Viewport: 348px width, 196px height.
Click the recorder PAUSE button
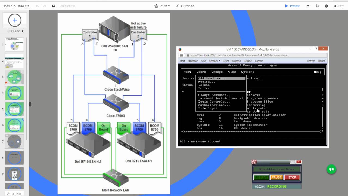point(276,177)
